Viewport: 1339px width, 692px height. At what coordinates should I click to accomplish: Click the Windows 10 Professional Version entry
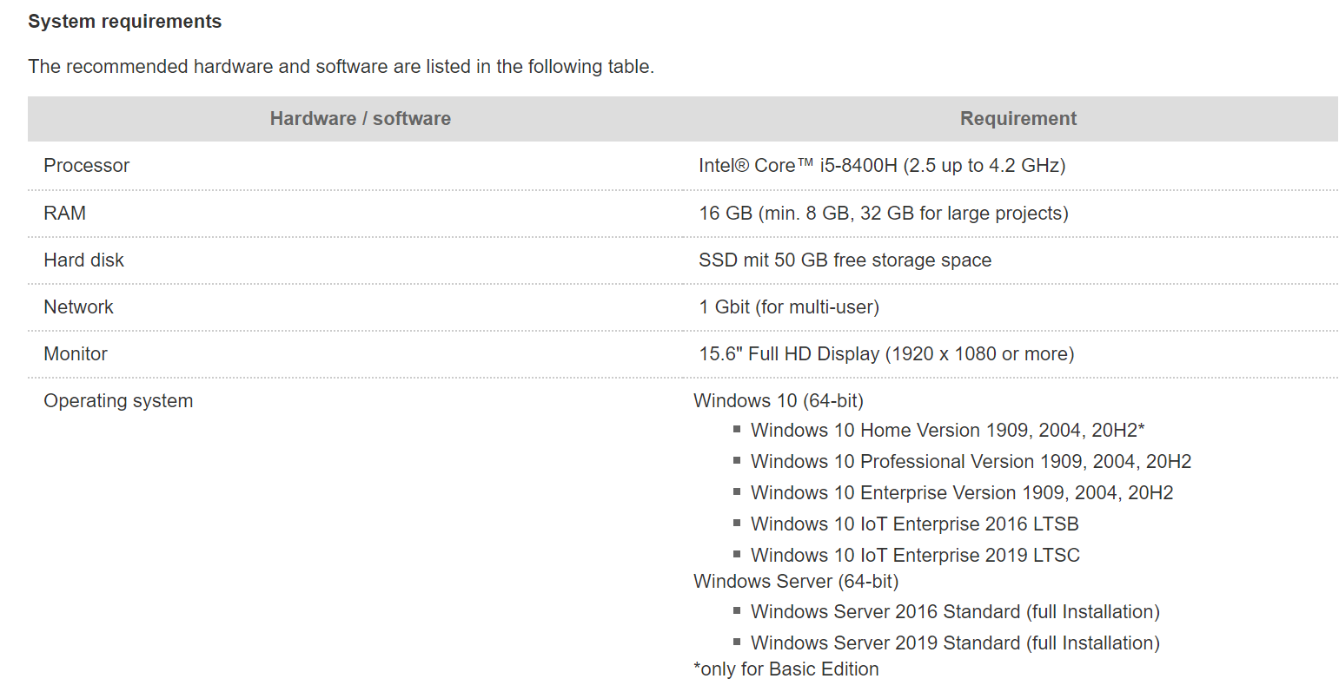[971, 462]
